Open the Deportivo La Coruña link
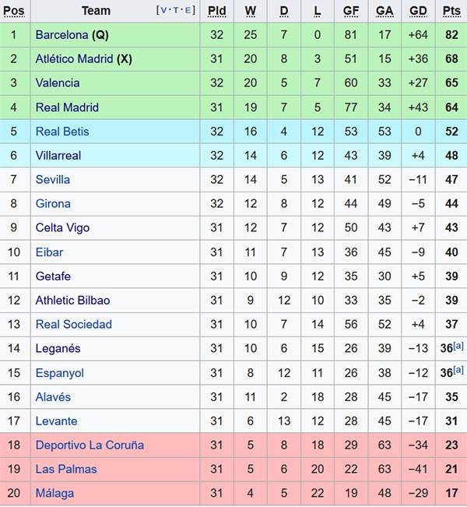Screen dimensions: 467x507 [x=90, y=445]
